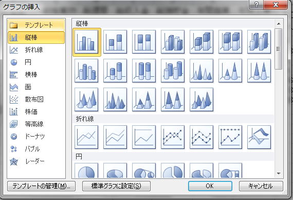Viewport: 293px width, 200px height.
Task: Click the 標準グラフに設定(S) button
Action: tap(116, 186)
